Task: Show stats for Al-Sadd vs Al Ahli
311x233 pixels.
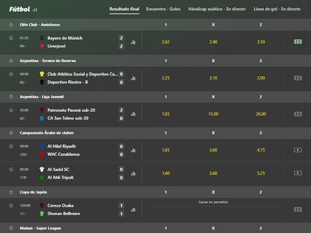Action: click(x=133, y=173)
